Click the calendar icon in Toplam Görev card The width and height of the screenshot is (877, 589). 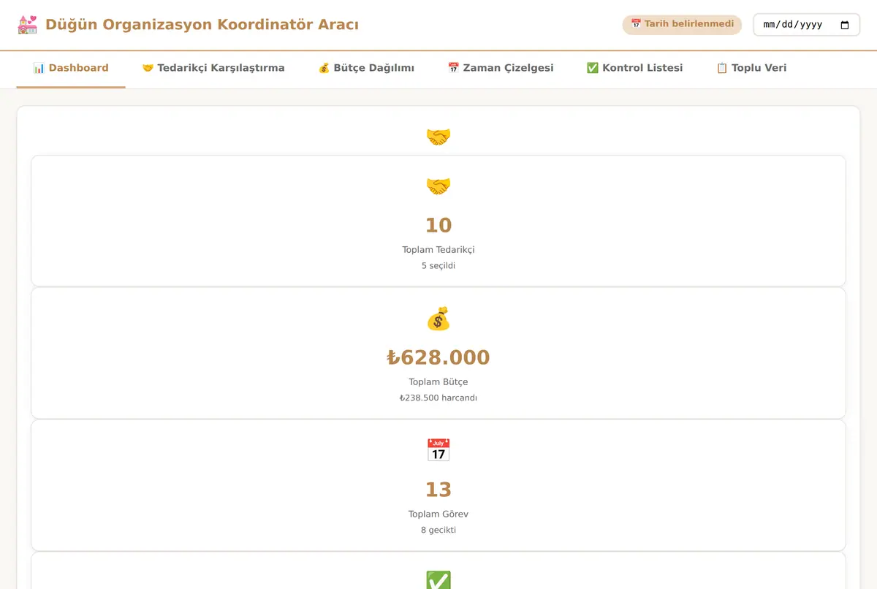(438, 450)
